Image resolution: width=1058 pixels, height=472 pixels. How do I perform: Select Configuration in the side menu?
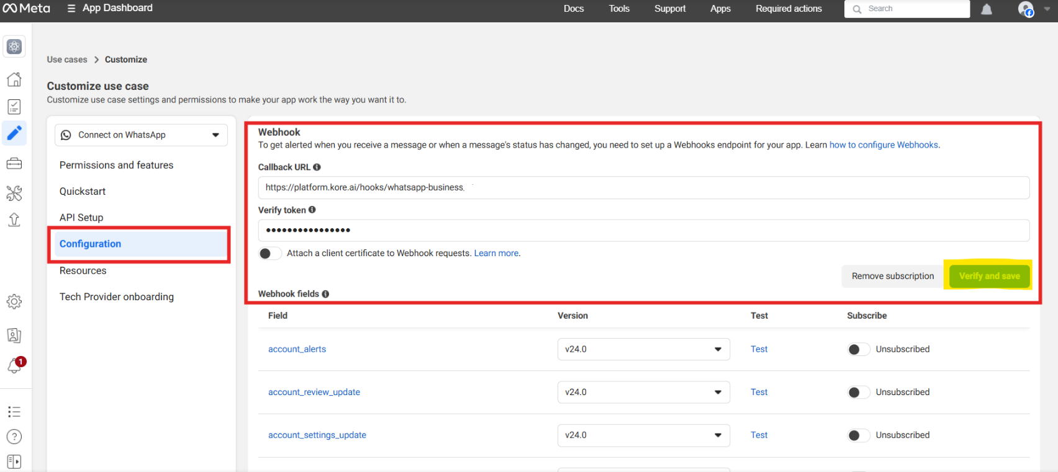[91, 244]
